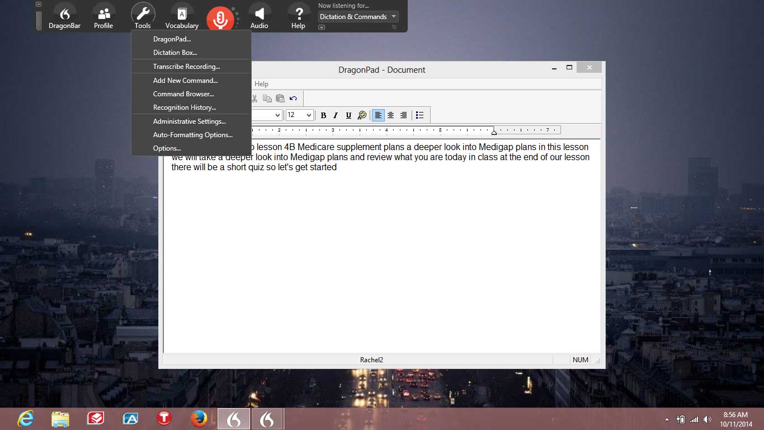764x430 pixels.
Task: Click the small icon at DragonBar bottom-right
Action: tap(394, 27)
